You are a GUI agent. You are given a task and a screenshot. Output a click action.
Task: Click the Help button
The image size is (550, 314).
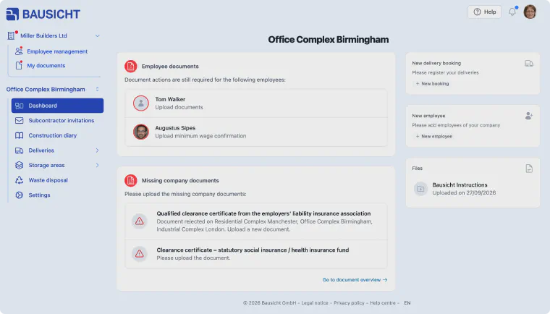tap(484, 12)
